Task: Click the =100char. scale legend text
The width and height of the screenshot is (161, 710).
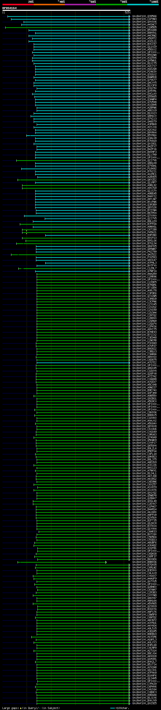Action: click(123, 708)
